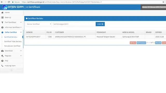Screen dimensions: 166x93
Task: Click the Daftar Sertifikat circle icon
Action: [2, 32]
